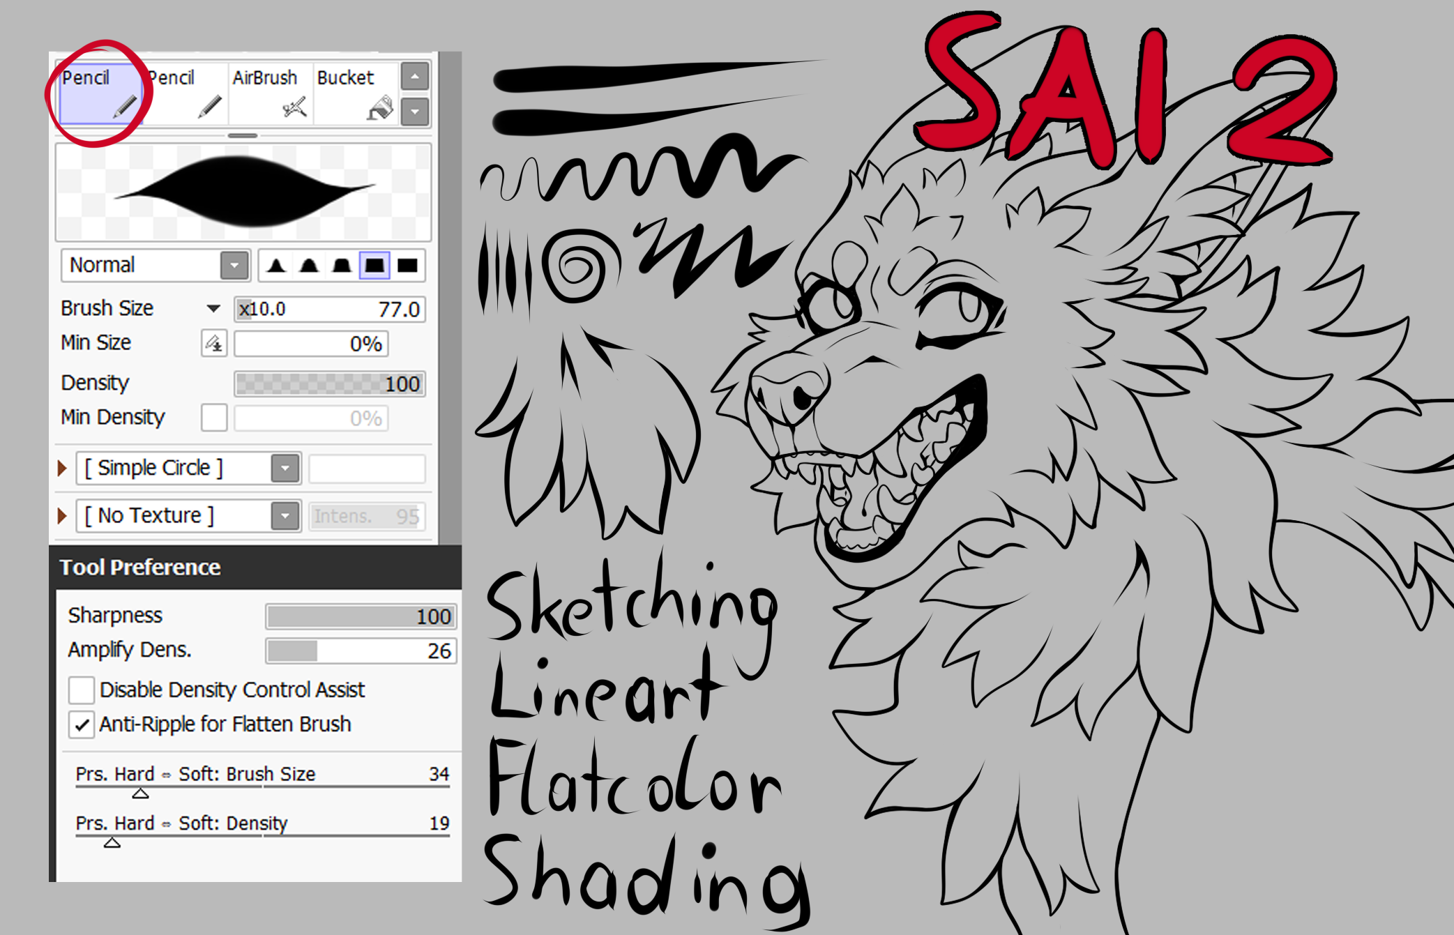Open the Brush Size scale dropdown arrow
Viewport: 1454px width, 935px height.
(213, 308)
